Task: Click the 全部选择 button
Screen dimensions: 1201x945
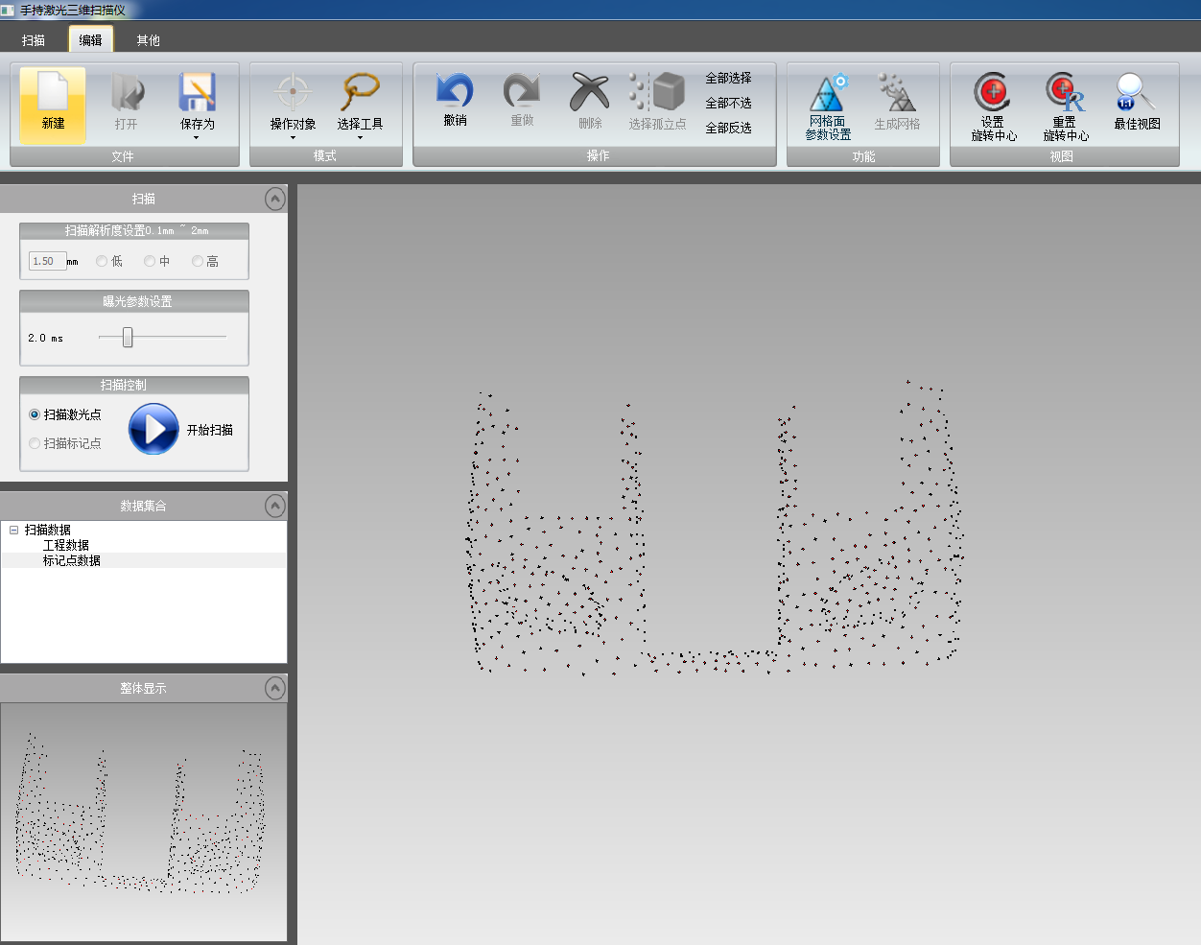Action: (x=728, y=78)
